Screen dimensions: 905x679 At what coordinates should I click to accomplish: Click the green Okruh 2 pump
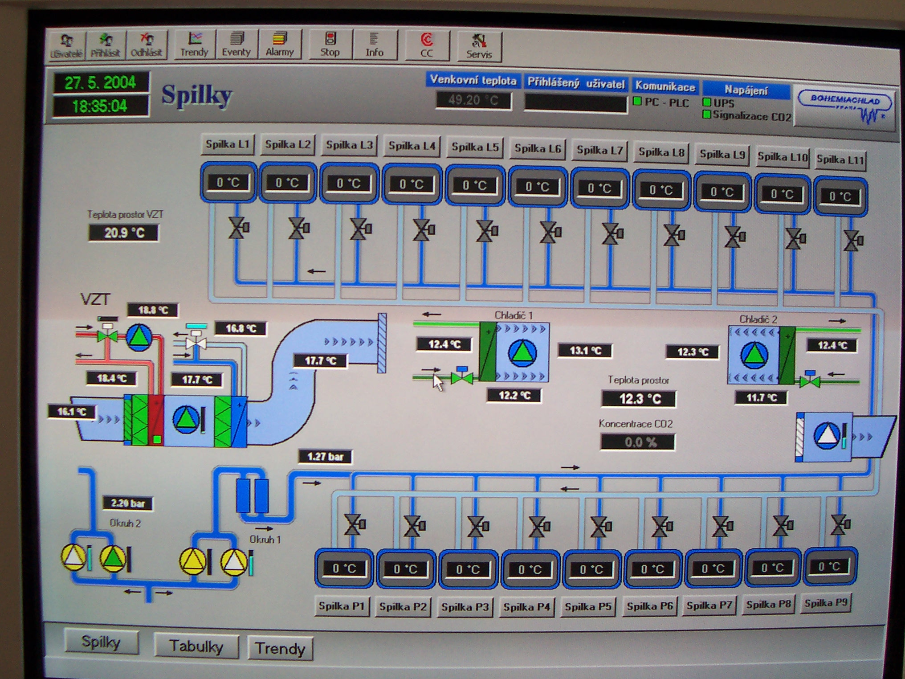(x=113, y=557)
